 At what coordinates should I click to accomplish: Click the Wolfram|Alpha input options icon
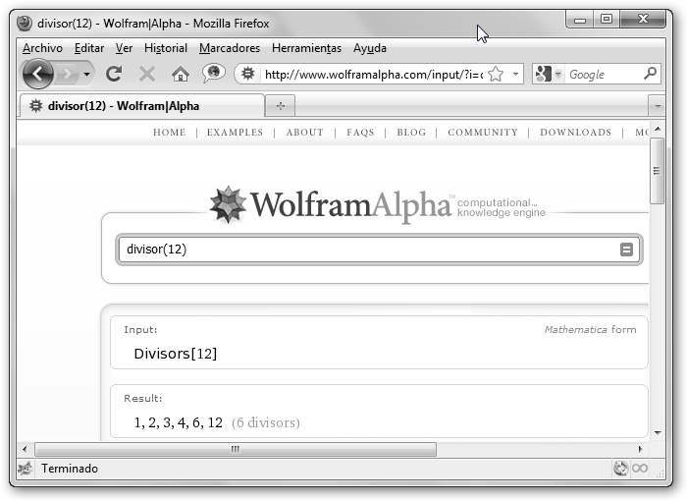tap(626, 250)
